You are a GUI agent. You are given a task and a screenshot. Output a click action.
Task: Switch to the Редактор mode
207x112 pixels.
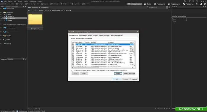[x=188, y=4]
